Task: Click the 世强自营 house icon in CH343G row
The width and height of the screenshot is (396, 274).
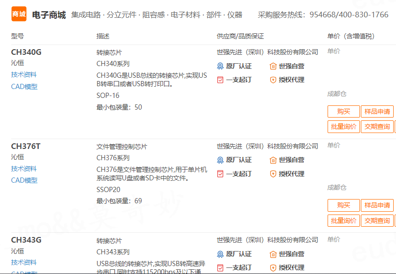Action: 273,254
